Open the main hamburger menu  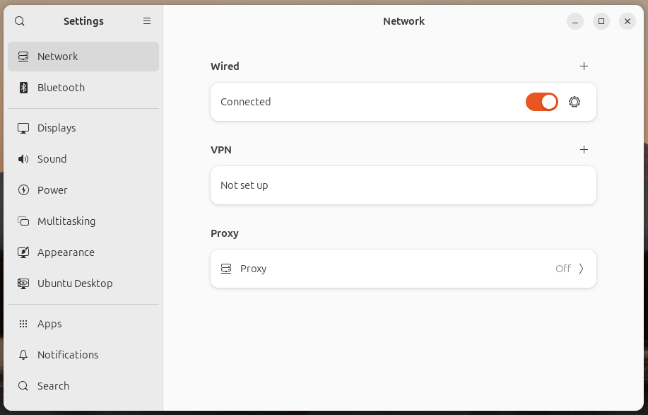click(147, 21)
